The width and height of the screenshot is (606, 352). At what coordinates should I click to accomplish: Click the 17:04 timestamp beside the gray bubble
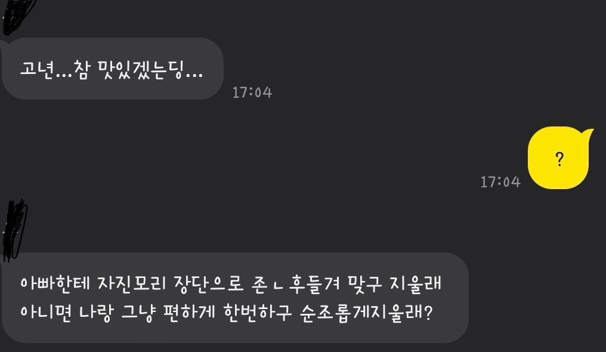252,92
